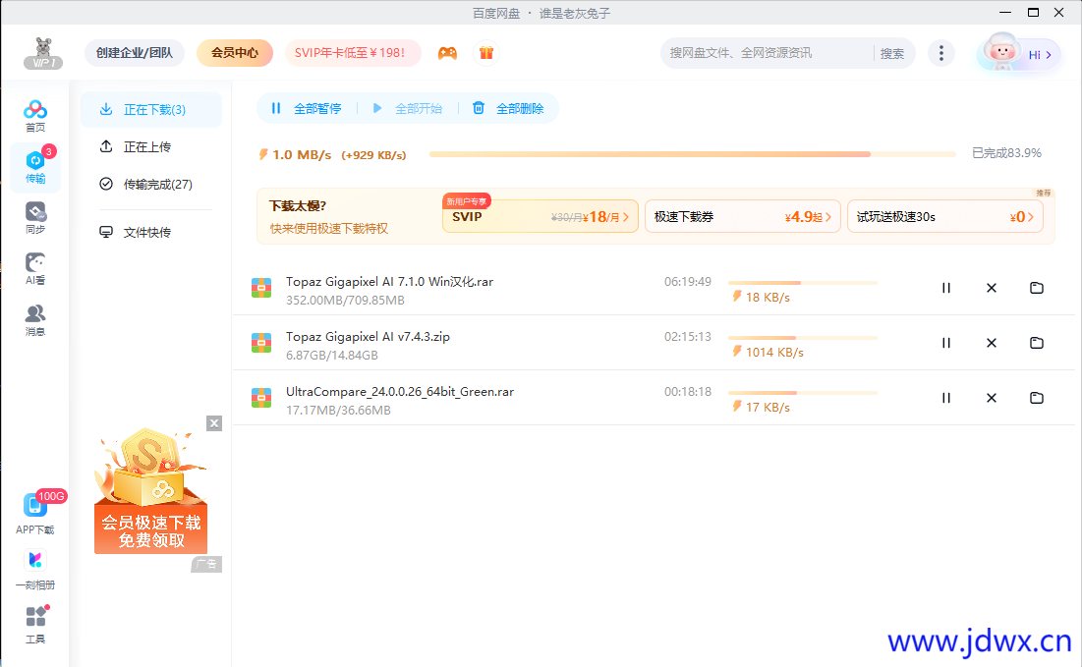1082x667 pixels.
Task: Open the SVIP ¥18/月 offer
Action: pyautogui.click(x=541, y=216)
